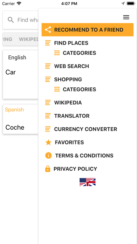The width and height of the screenshot is (137, 244).
Task: Tap the share icon for Recommend to a Friend
Action: click(x=48, y=30)
